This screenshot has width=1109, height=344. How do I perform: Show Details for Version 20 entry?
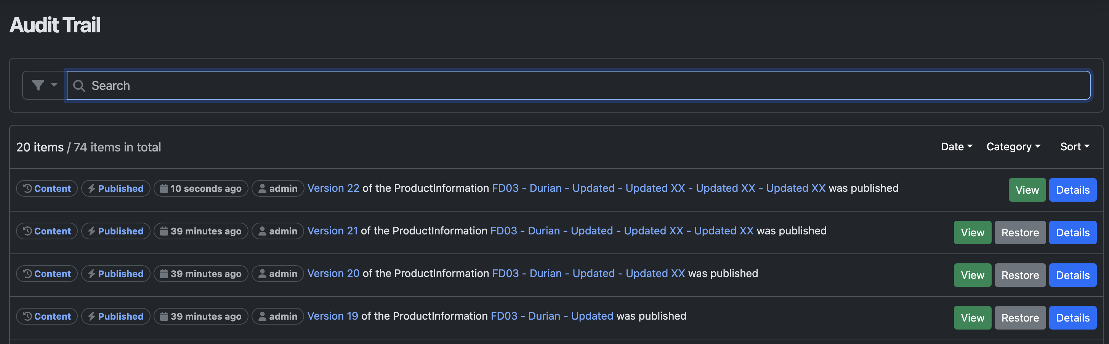1072,275
